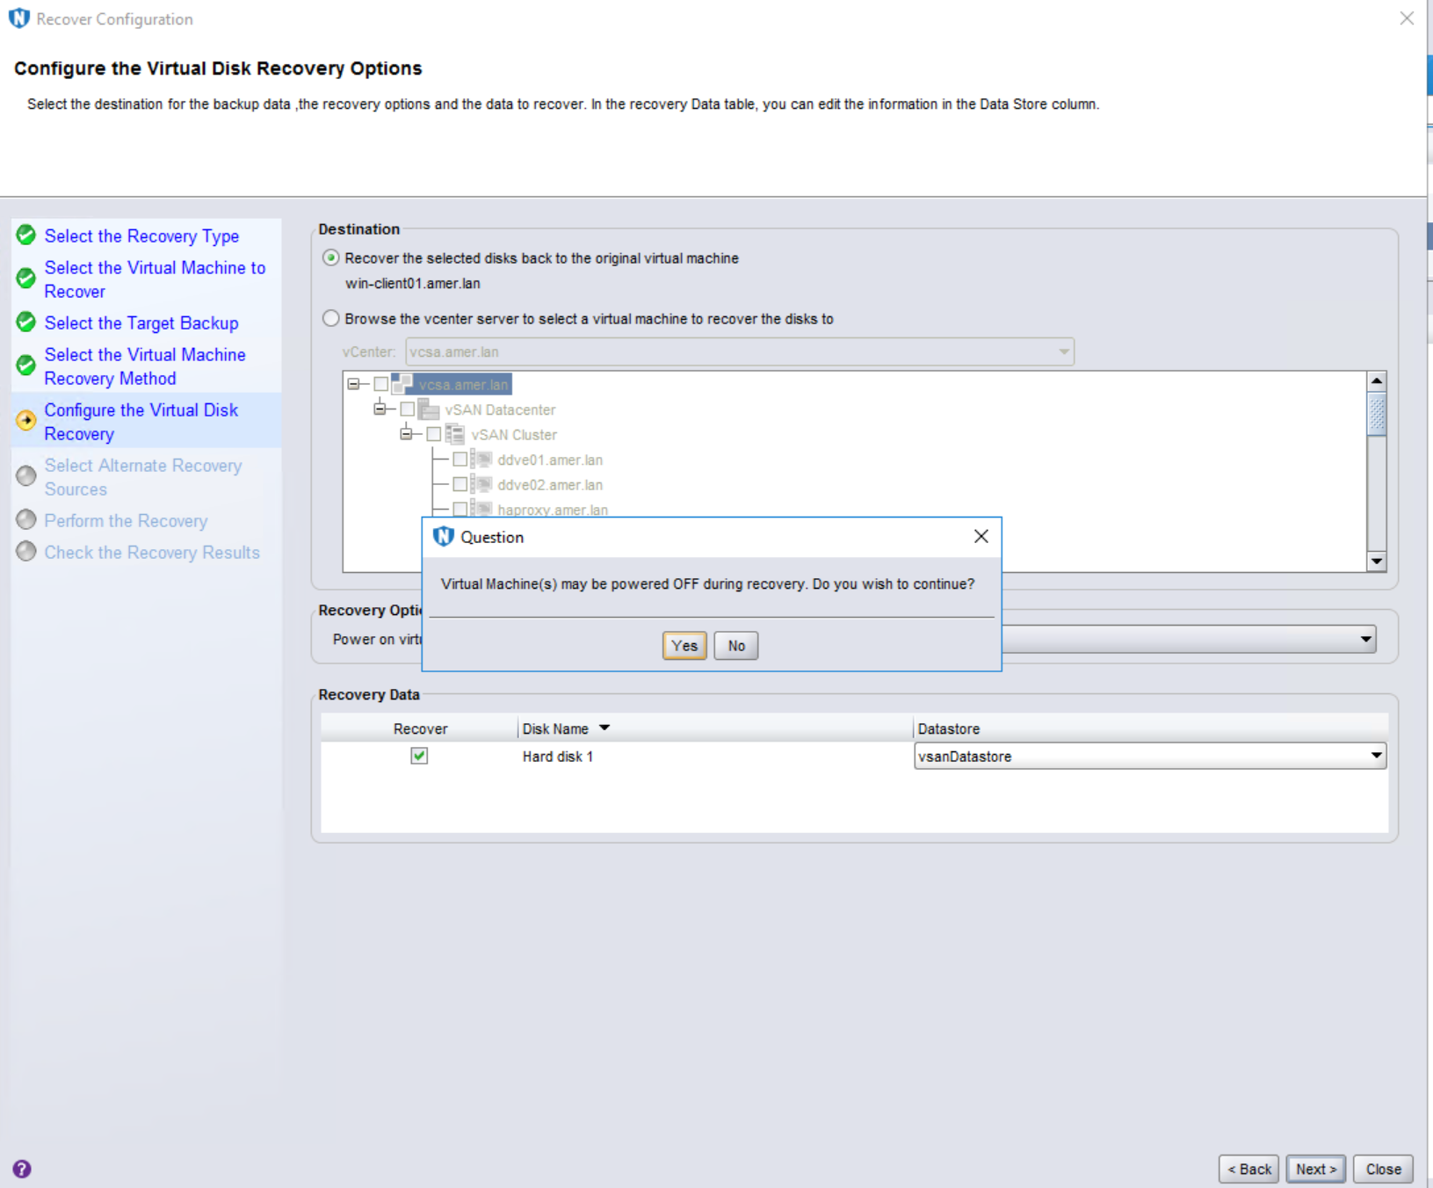The width and height of the screenshot is (1433, 1188).
Task: Click the tree scrollbar down arrow
Action: coord(1377,561)
